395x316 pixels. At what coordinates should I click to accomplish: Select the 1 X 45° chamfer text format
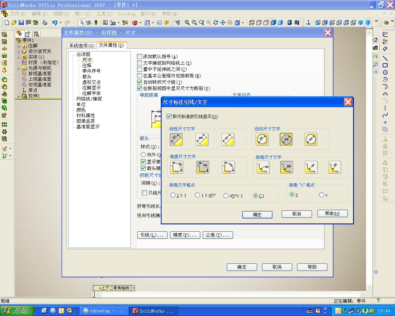[x=197, y=195]
